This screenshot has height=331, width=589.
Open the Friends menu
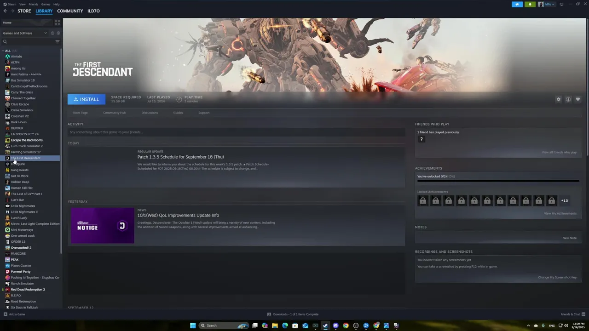click(34, 4)
